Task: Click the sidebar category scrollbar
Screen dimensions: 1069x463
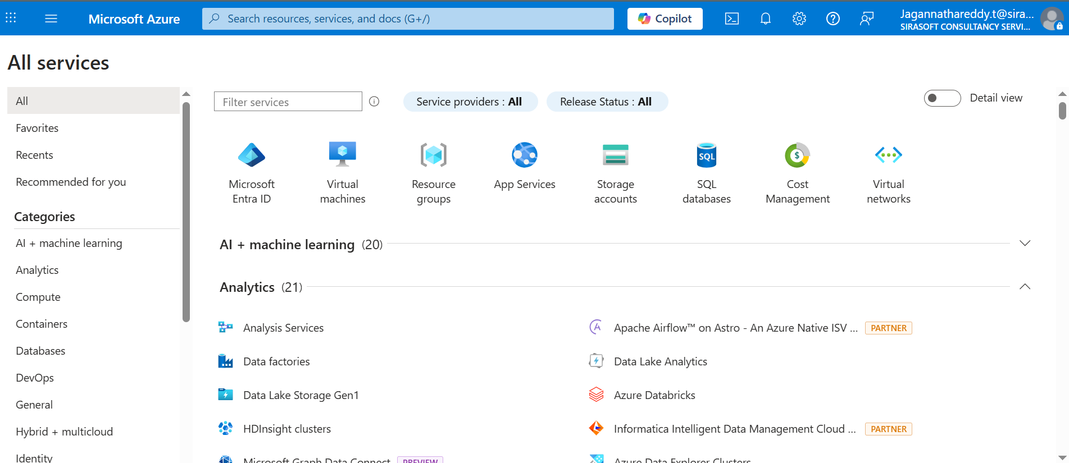Action: [186, 212]
